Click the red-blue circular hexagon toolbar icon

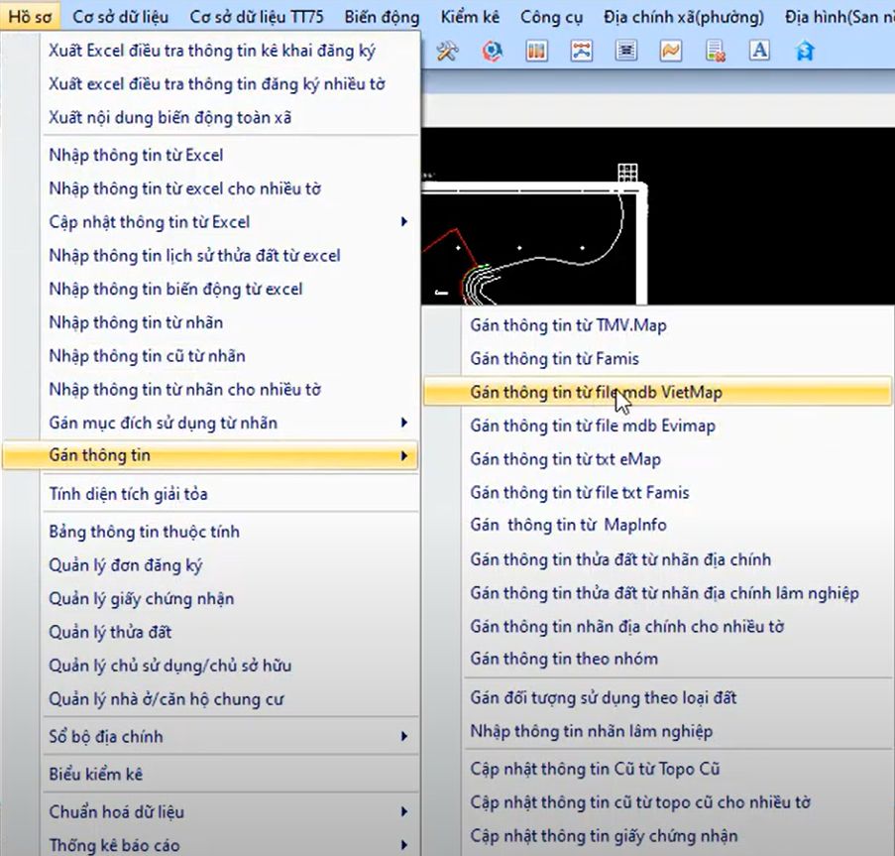pos(493,52)
